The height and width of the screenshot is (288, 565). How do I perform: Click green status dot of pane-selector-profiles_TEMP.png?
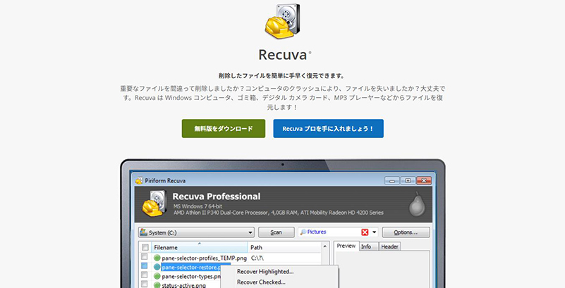click(157, 258)
